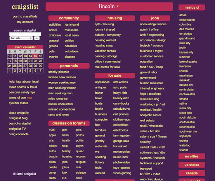Visit 'craigslist blog'
Screen dimensions: 215x181
(18, 118)
